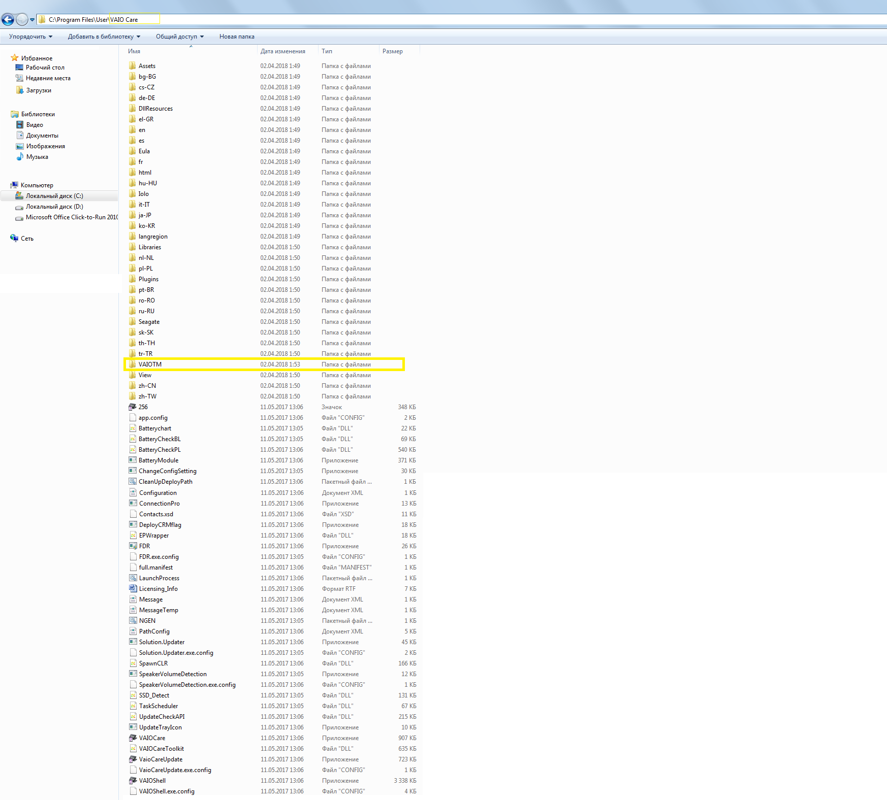Open the Сеть network icon
The height and width of the screenshot is (800, 887).
(x=14, y=238)
